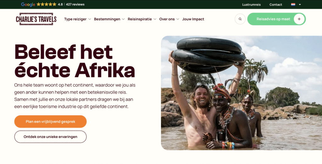Go to the Lustrumreis link
The width and height of the screenshot is (322, 164).
point(251,4)
